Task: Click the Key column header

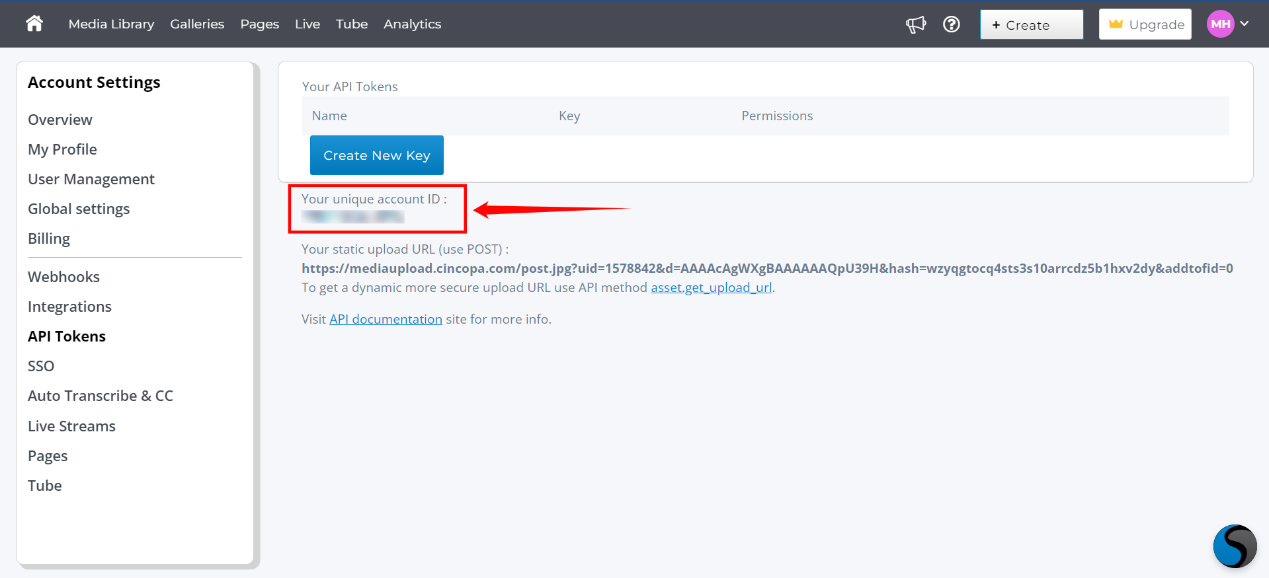Action: (569, 116)
